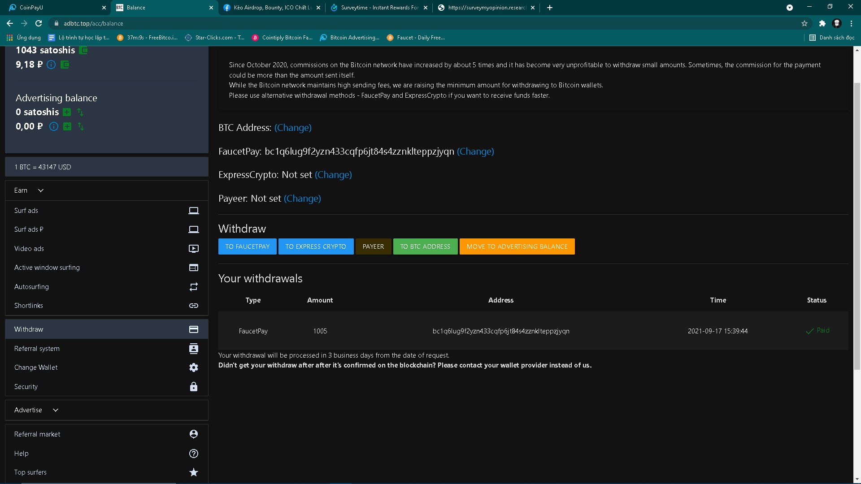Click the Surf ads icon in sidebar
861x484 pixels.
(193, 210)
